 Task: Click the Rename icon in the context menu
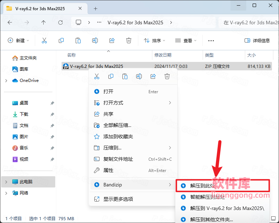[x=139, y=76]
